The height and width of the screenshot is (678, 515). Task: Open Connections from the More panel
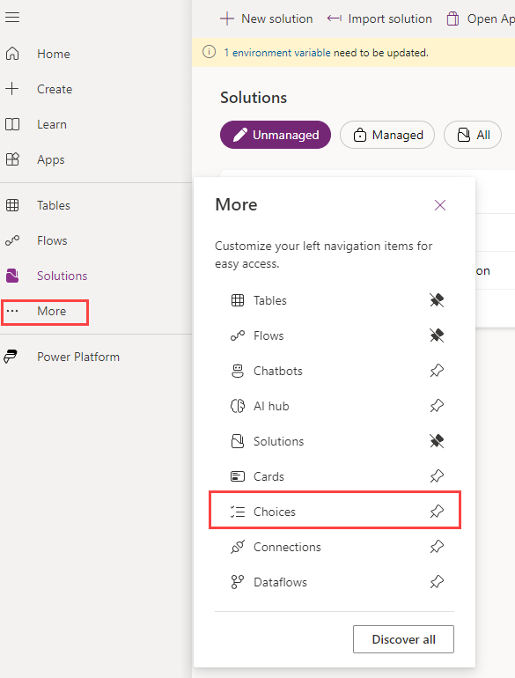(287, 547)
